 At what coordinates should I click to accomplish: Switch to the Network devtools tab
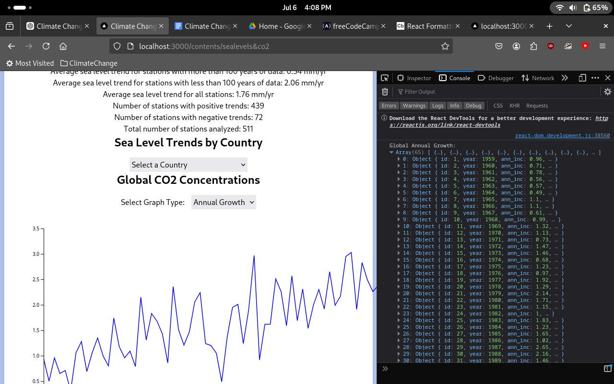tap(537, 78)
